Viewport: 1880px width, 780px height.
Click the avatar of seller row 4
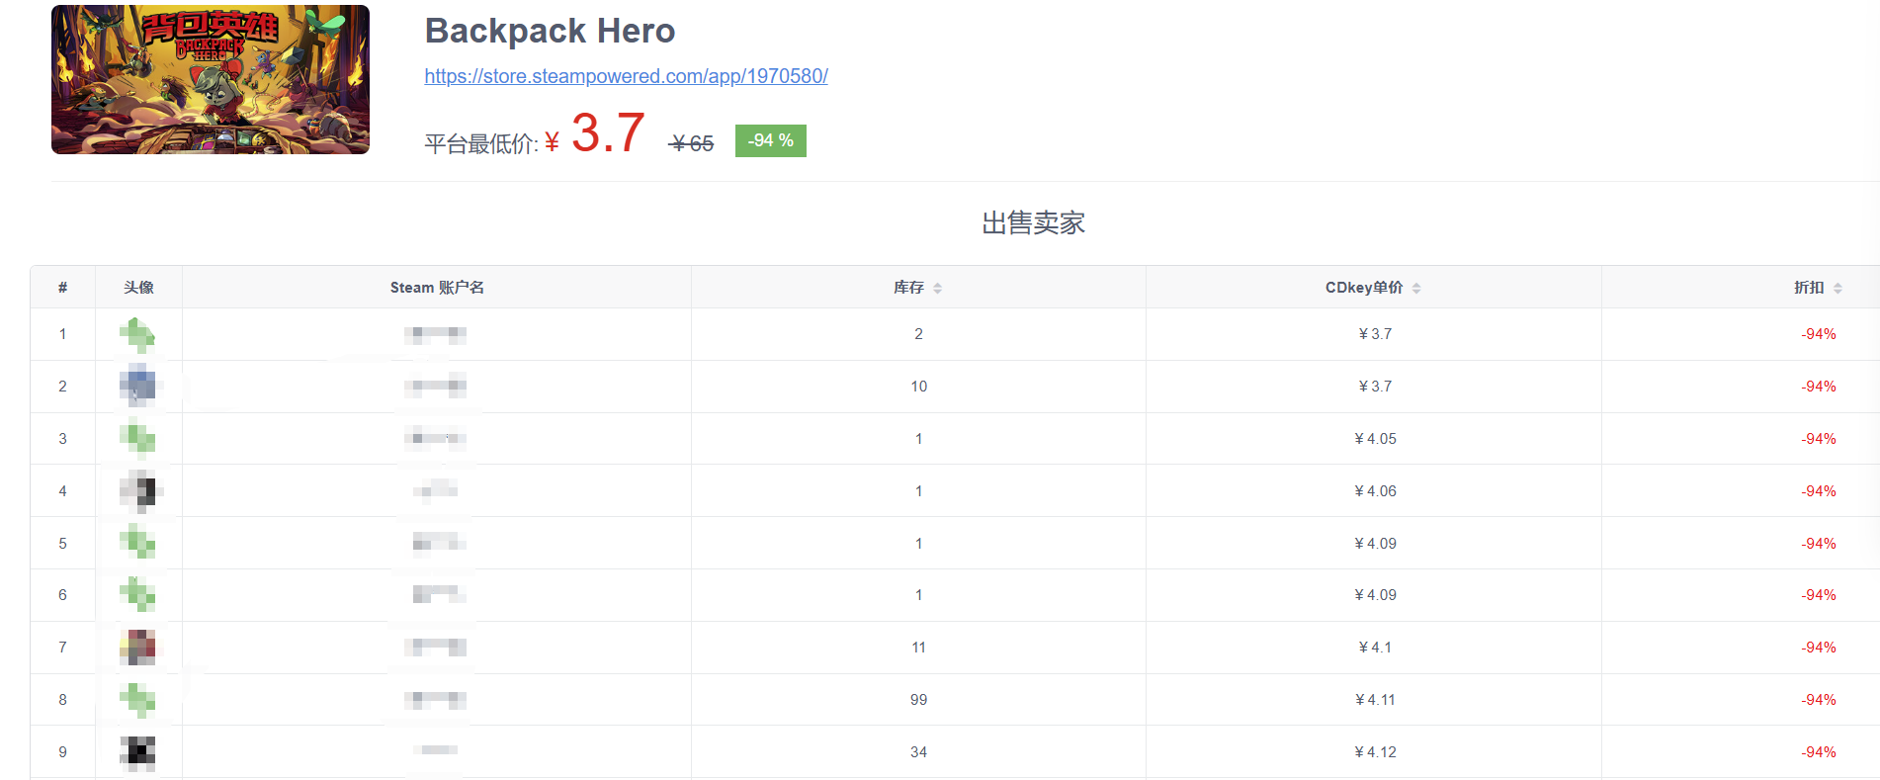[x=138, y=491]
